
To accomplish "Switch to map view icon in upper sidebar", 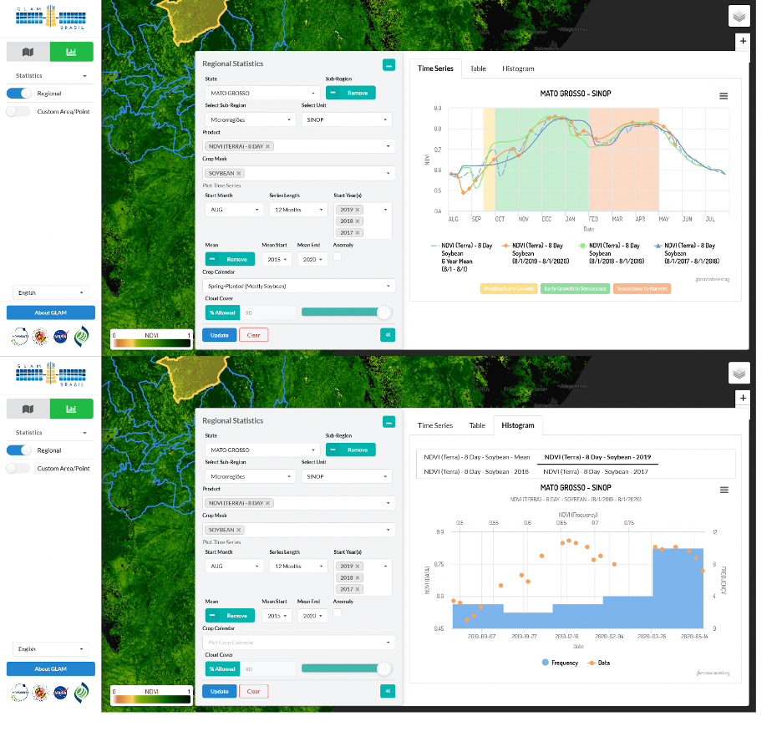I will tap(28, 52).
